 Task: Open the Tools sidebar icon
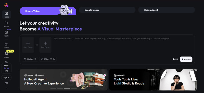pyautogui.click(x=6, y=32)
